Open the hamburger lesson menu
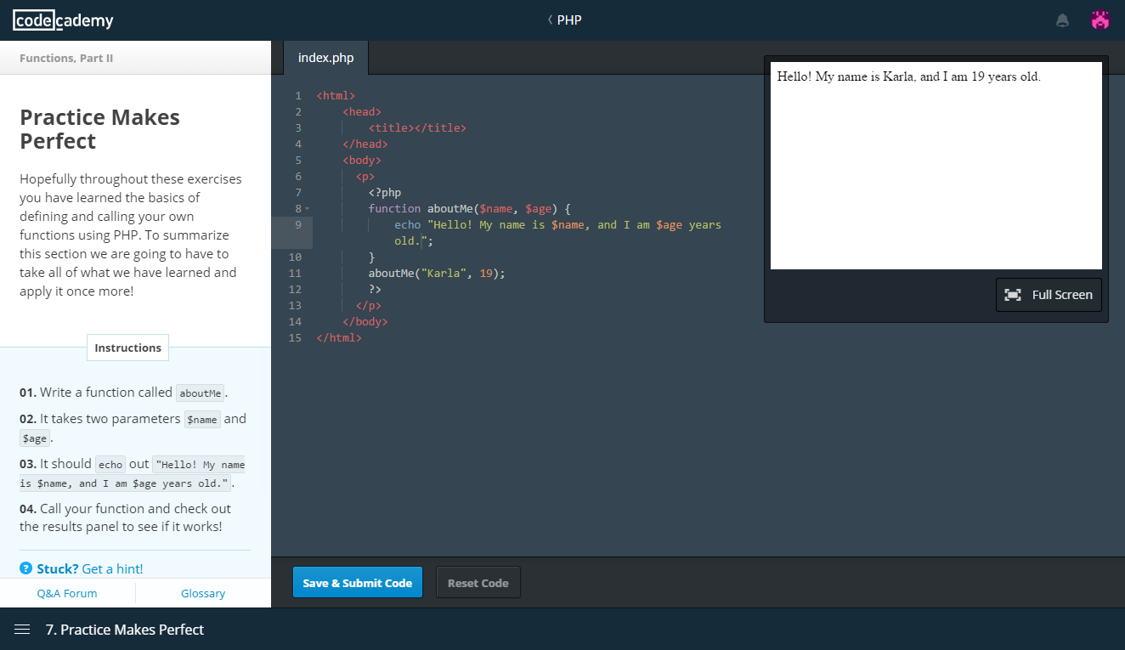This screenshot has width=1125, height=650. [23, 630]
